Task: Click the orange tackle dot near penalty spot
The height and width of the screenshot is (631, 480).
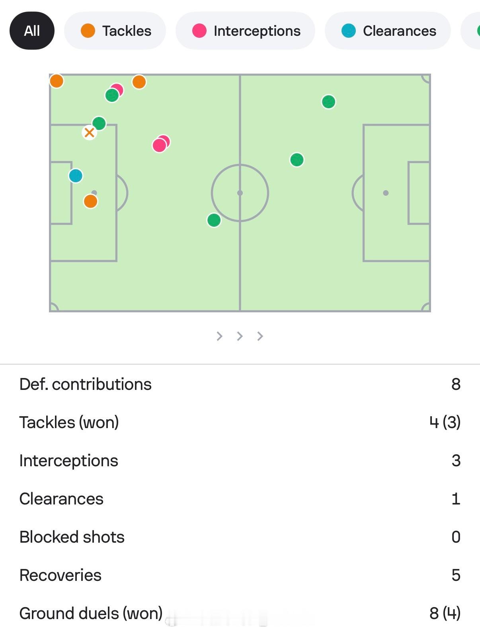Action: click(90, 201)
